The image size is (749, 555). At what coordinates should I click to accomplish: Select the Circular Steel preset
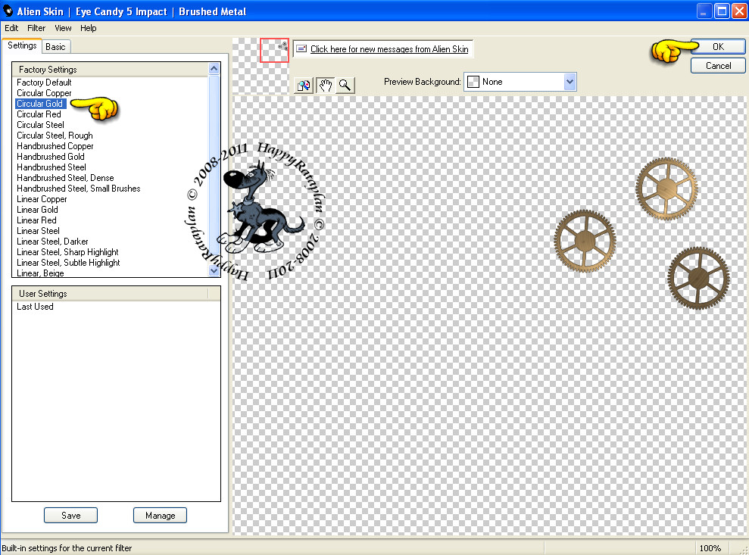tap(40, 125)
